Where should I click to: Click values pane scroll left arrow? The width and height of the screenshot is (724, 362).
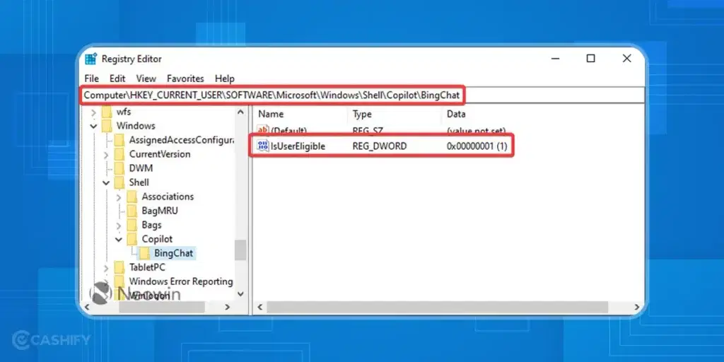pyautogui.click(x=260, y=307)
